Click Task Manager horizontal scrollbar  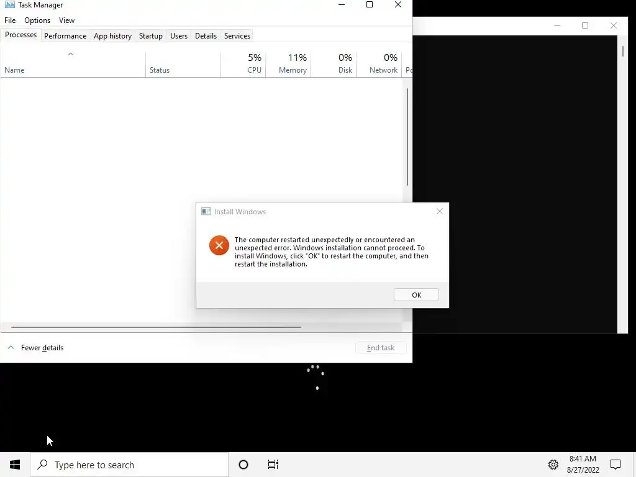click(156, 327)
